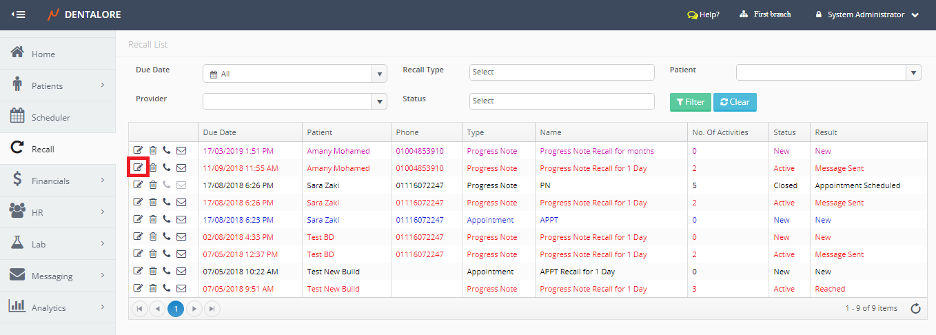This screenshot has height=335, width=936.
Task: Click the Recall Type select field
Action: (x=561, y=72)
